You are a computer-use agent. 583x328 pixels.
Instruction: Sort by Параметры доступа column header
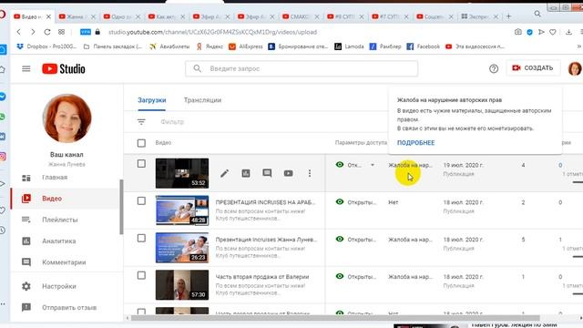tap(361, 143)
